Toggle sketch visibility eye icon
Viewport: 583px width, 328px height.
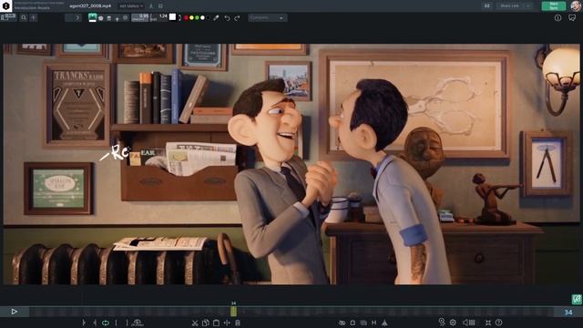point(343,323)
